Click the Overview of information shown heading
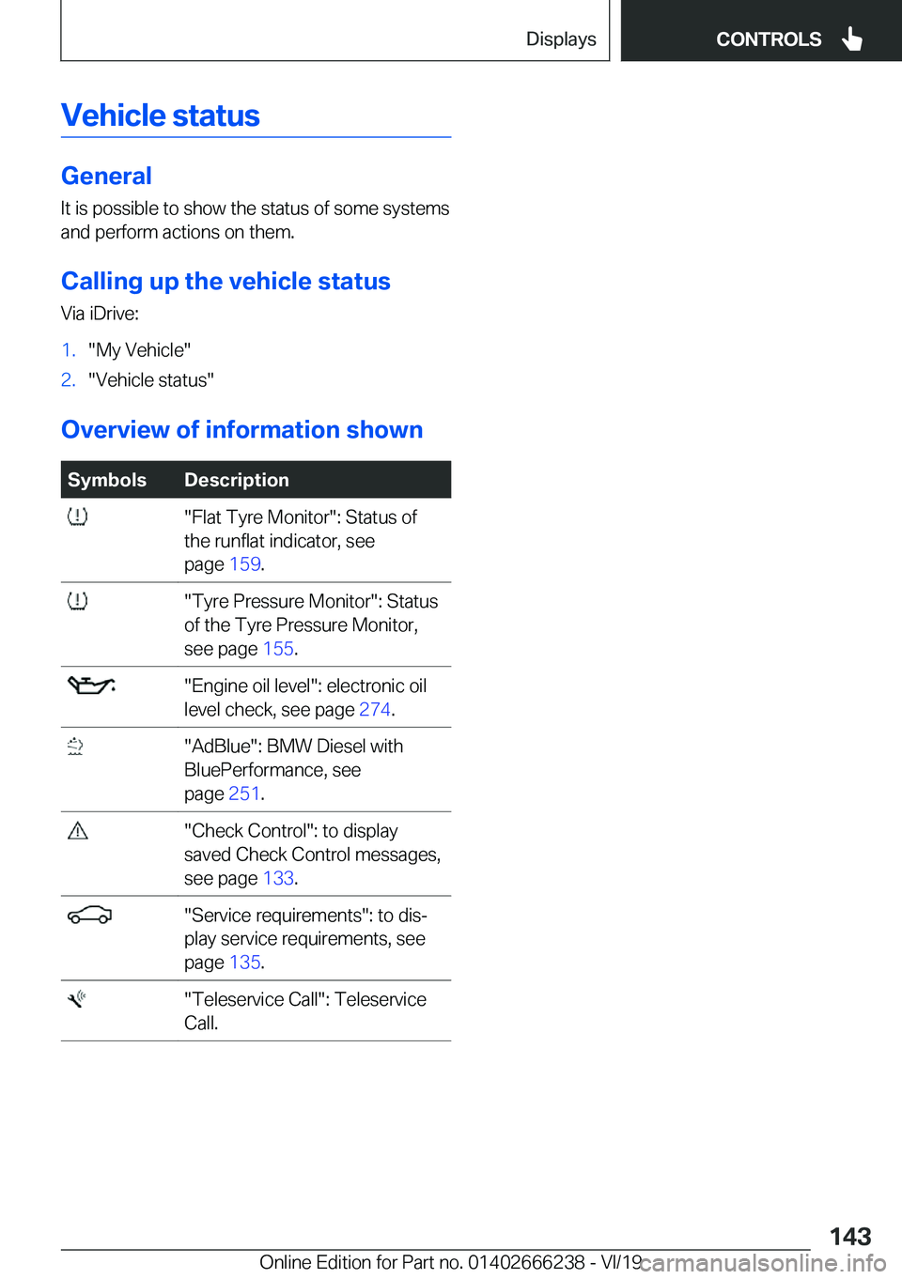Viewport: 902px width, 1279px height. point(242,430)
